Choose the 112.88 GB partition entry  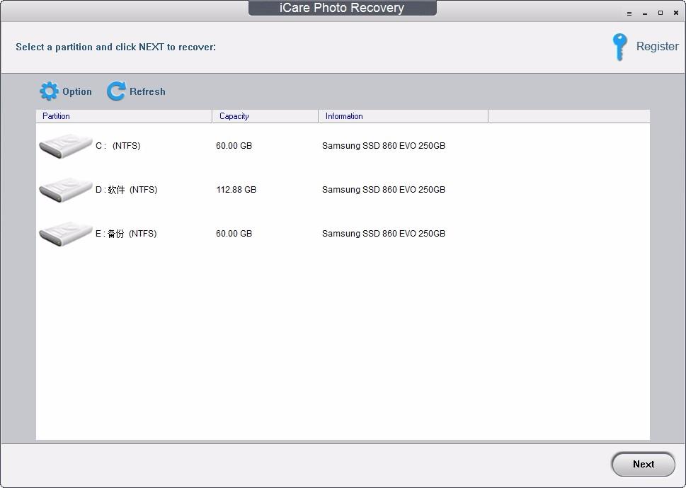(343, 190)
